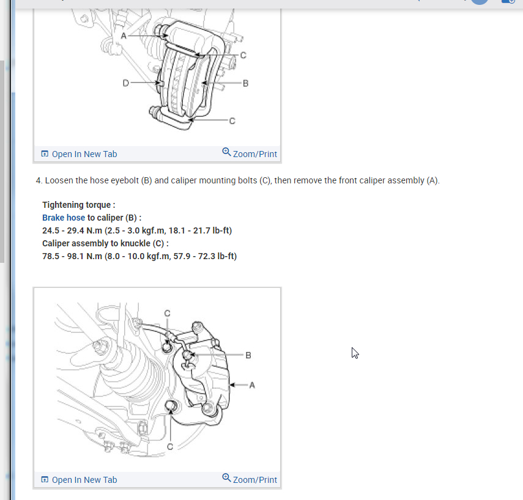Click the step 4 instruction text
This screenshot has height=500, width=523.
(x=238, y=180)
